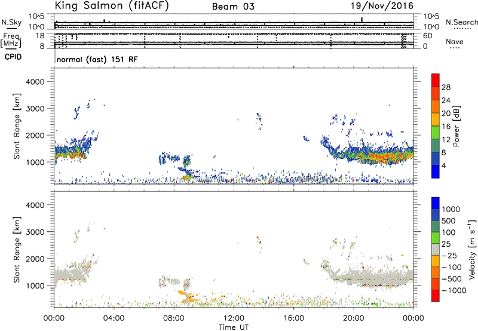The height and width of the screenshot is (331, 478).
Task: Click the "-25" value on Velocity colorbar
Action: (449, 256)
